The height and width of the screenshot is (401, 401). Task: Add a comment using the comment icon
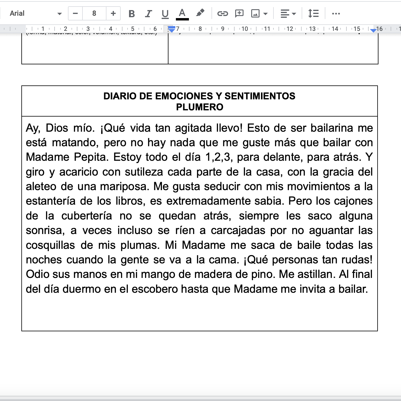239,13
